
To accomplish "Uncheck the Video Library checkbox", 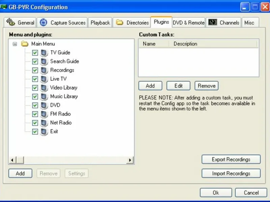I will point(35,88).
